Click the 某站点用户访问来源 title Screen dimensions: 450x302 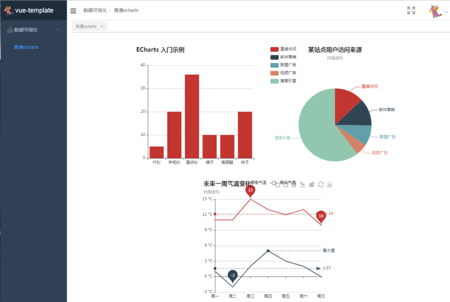tap(335, 50)
